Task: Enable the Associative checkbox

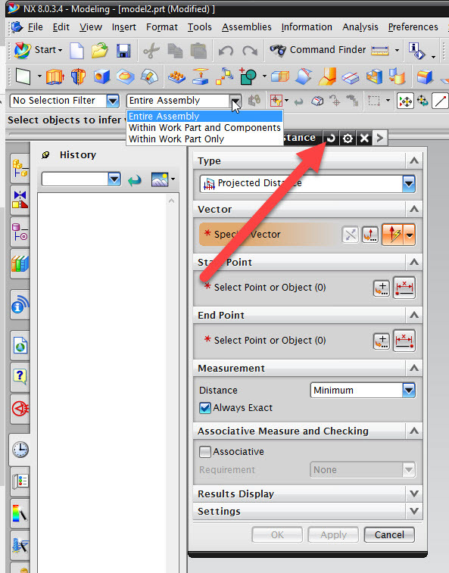Action: [205, 452]
